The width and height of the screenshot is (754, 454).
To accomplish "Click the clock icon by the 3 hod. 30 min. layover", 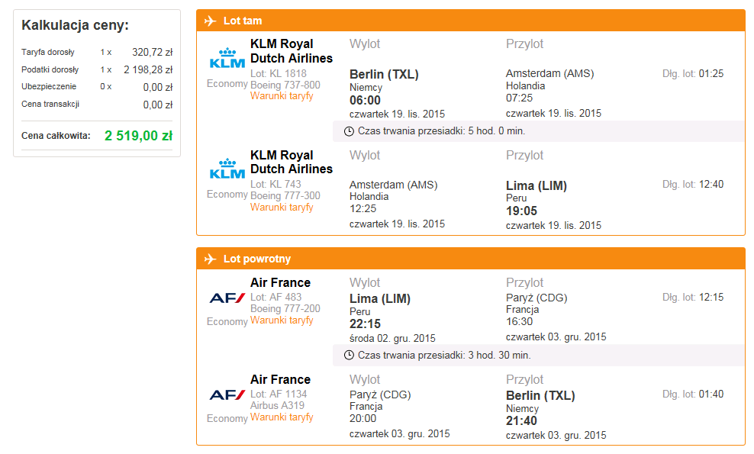I will click(x=349, y=356).
